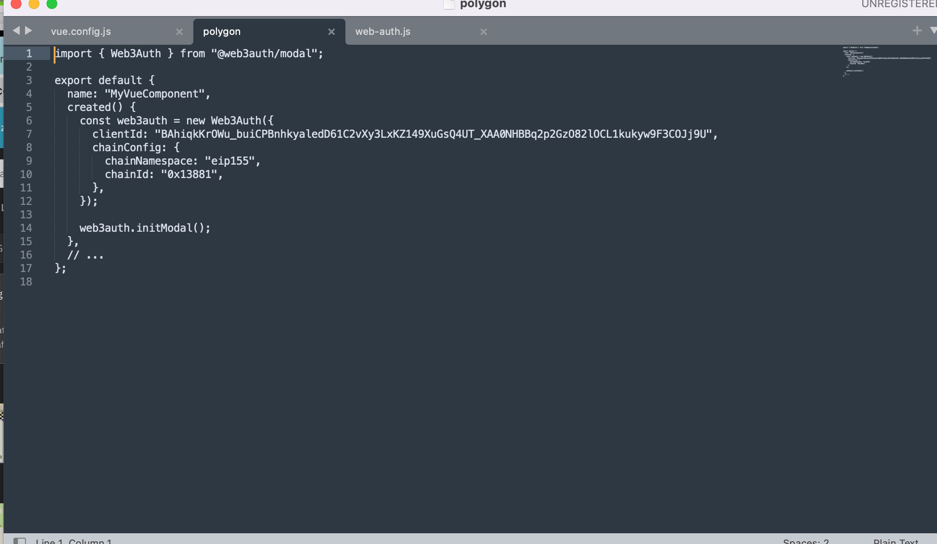
Task: Click the polygon file icon in title bar
Action: (x=449, y=4)
